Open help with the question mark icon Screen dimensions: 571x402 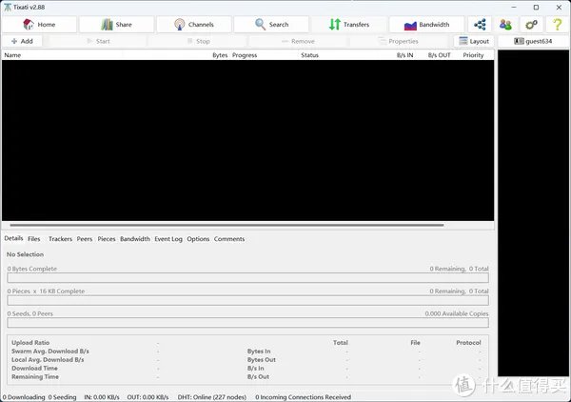pyautogui.click(x=557, y=25)
